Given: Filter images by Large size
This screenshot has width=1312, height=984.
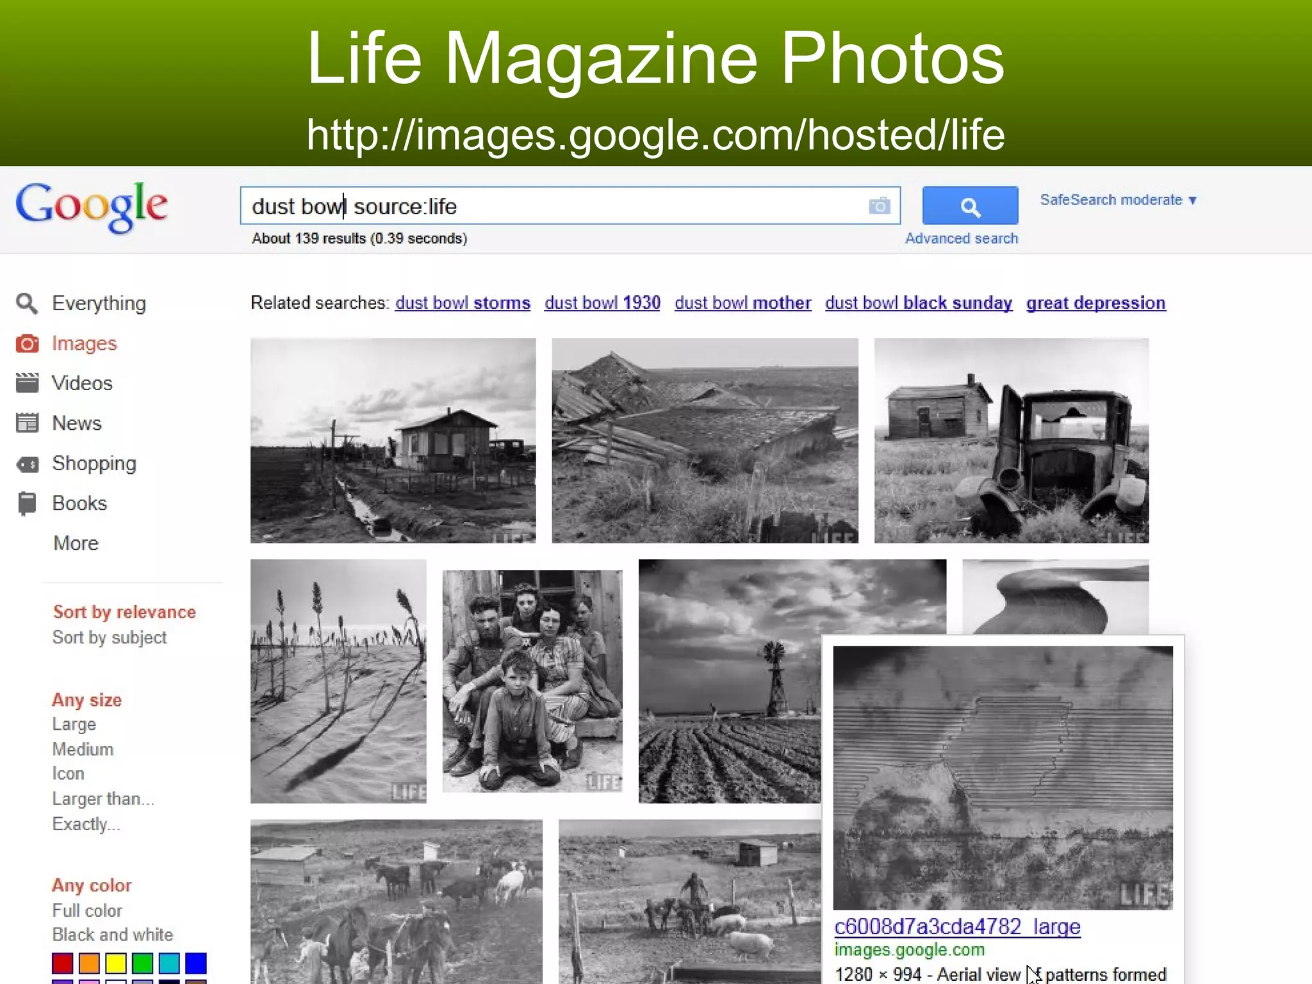Looking at the screenshot, I should 74,725.
